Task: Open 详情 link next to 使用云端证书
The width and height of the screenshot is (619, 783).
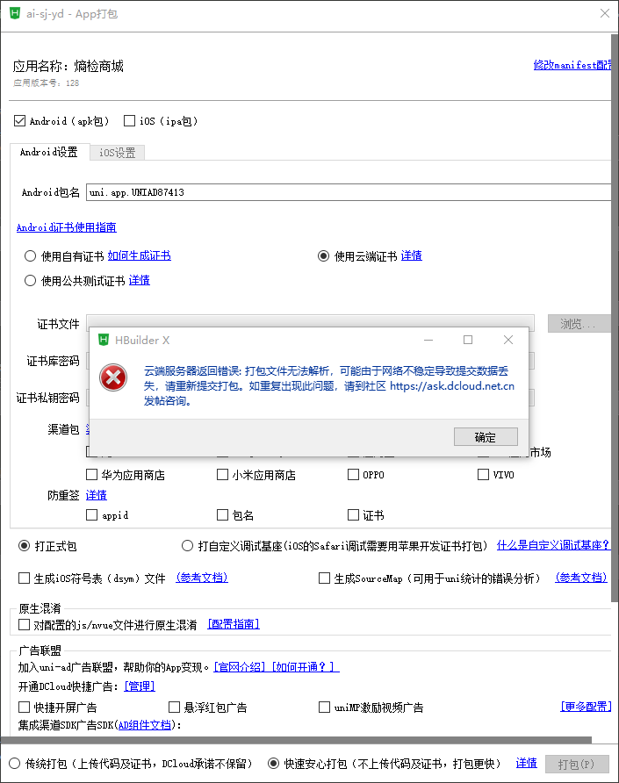Action: [412, 255]
